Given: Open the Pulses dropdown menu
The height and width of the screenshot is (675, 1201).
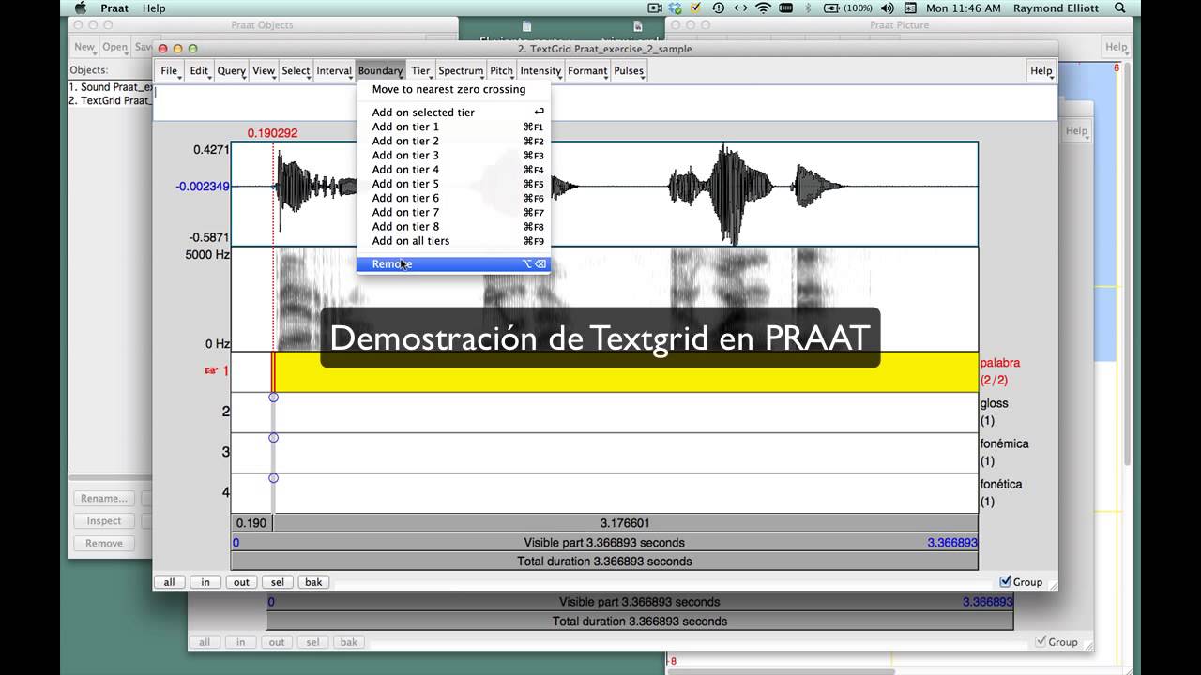Looking at the screenshot, I should click(x=629, y=70).
